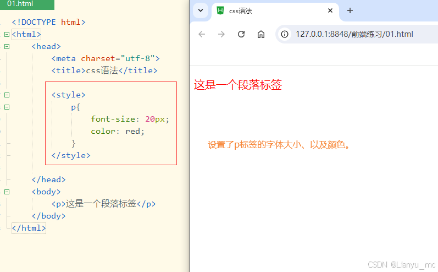Click the color: red; line
The width and height of the screenshot is (438, 272).
point(118,131)
